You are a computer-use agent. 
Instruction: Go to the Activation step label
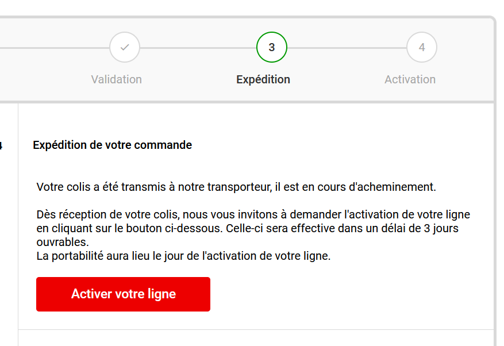click(410, 79)
